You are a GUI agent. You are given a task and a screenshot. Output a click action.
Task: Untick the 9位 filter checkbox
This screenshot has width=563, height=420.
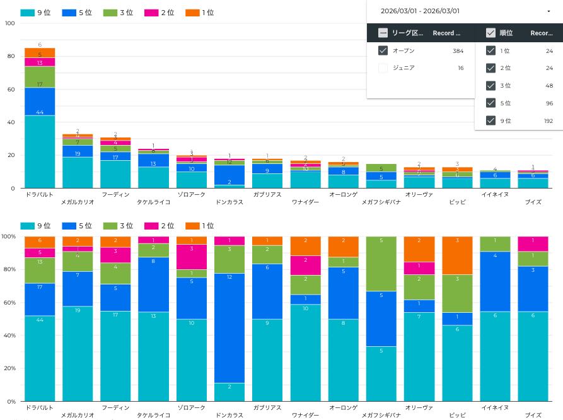tap(490, 120)
